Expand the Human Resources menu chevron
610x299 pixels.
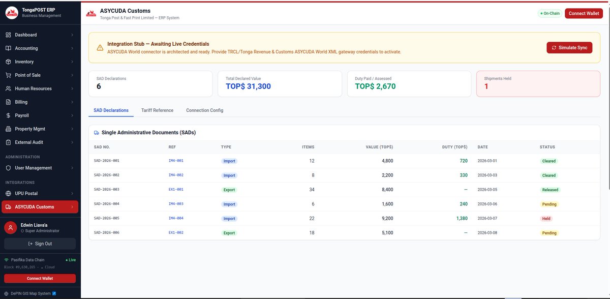pyautogui.click(x=72, y=88)
